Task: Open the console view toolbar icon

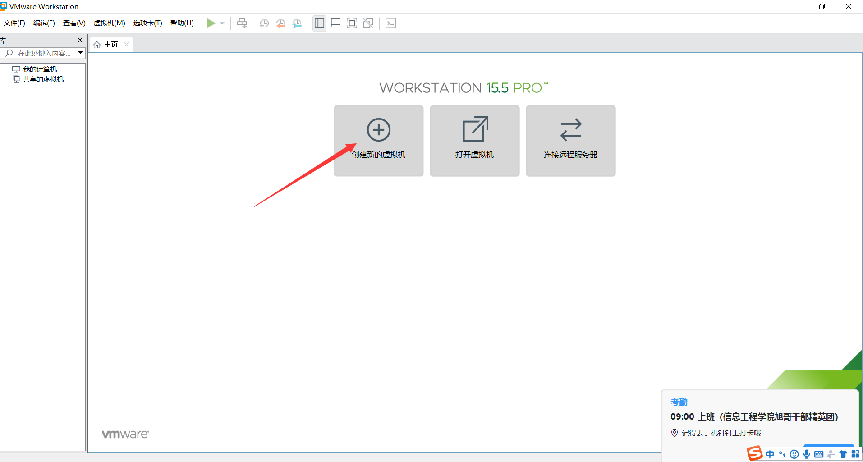Action: [391, 23]
